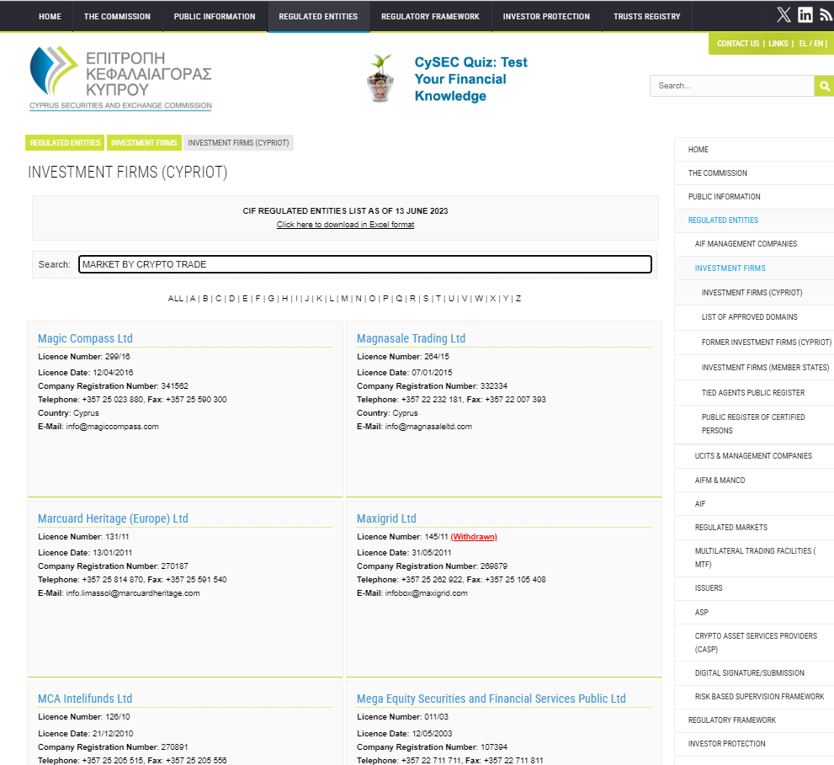The width and height of the screenshot is (834, 765).
Task: Select REGULATED ENTITIES in the sidebar
Action: tap(754, 220)
